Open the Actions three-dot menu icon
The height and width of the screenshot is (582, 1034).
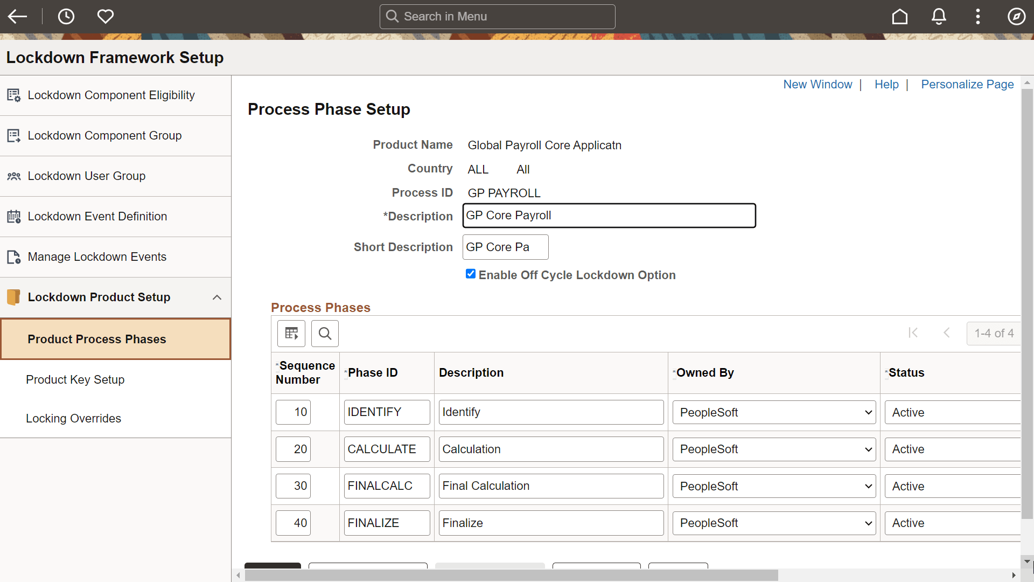click(x=977, y=16)
